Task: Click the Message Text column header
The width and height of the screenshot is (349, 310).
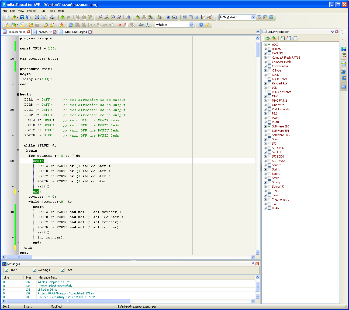Action: [x=47, y=277]
